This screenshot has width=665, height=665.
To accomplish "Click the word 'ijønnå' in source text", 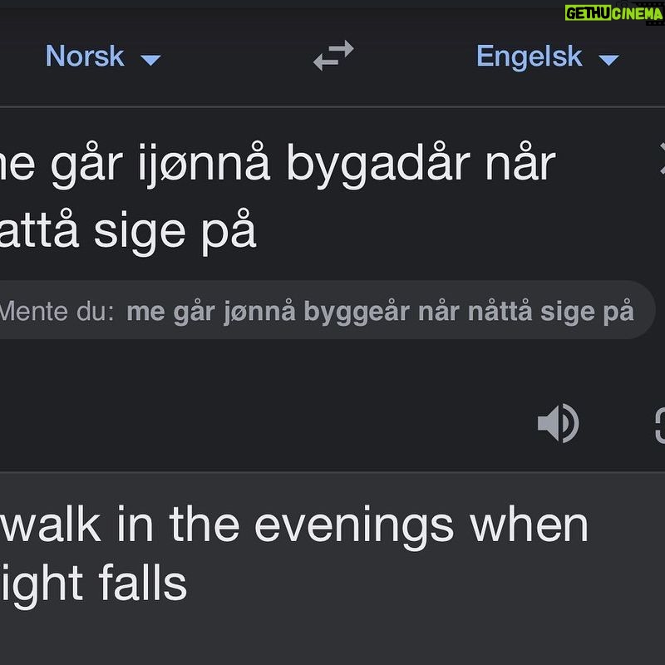I will 204,165.
